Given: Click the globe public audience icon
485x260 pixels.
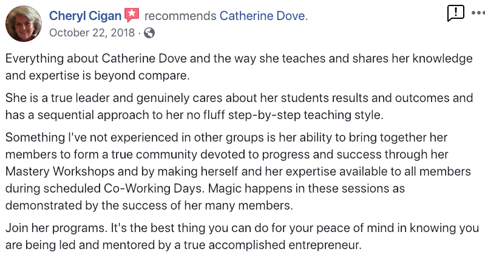Looking at the screenshot, I should coord(149,33).
